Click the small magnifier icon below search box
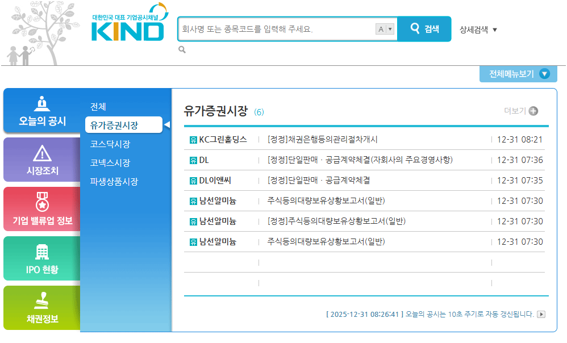This screenshot has height=343, width=567. point(182,50)
